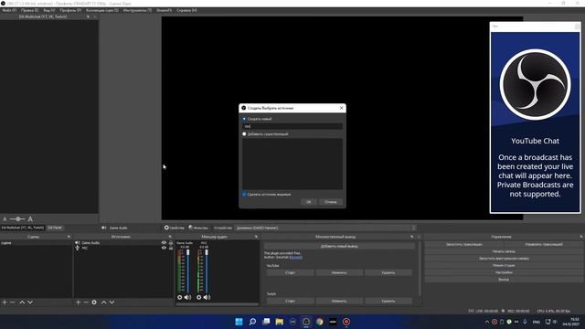585x329 pixels.
Task: Open the Profile menu
Action: click(70, 10)
